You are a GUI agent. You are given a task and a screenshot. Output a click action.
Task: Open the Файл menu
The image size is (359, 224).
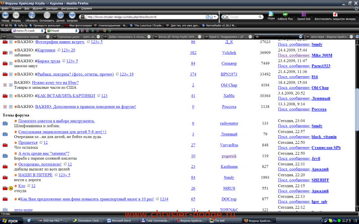5,9
